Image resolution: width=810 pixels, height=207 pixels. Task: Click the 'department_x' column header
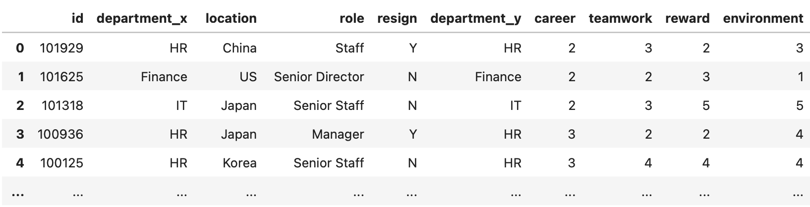(x=142, y=19)
